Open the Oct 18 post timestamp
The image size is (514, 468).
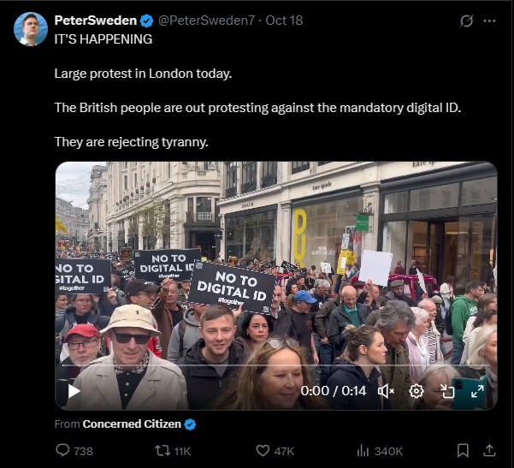284,20
